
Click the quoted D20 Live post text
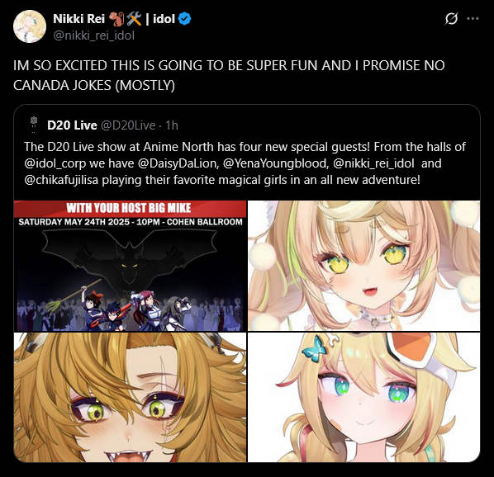click(x=245, y=163)
